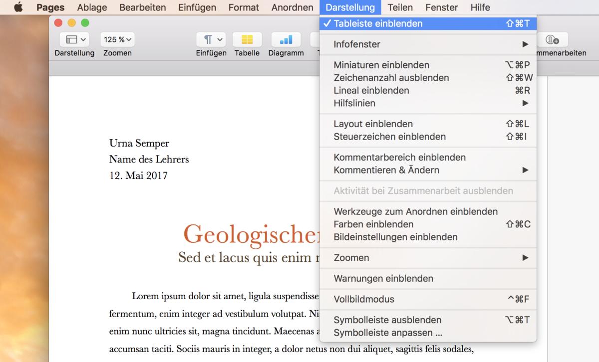Choose Steuerzeichen einblenden
This screenshot has height=362, width=599.
click(x=428, y=137)
